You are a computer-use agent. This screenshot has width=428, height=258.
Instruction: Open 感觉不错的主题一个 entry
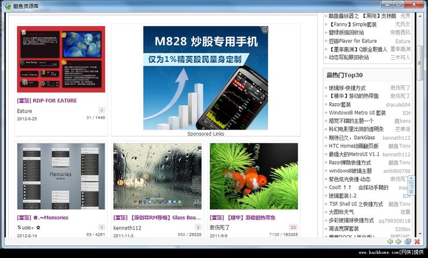(x=351, y=121)
